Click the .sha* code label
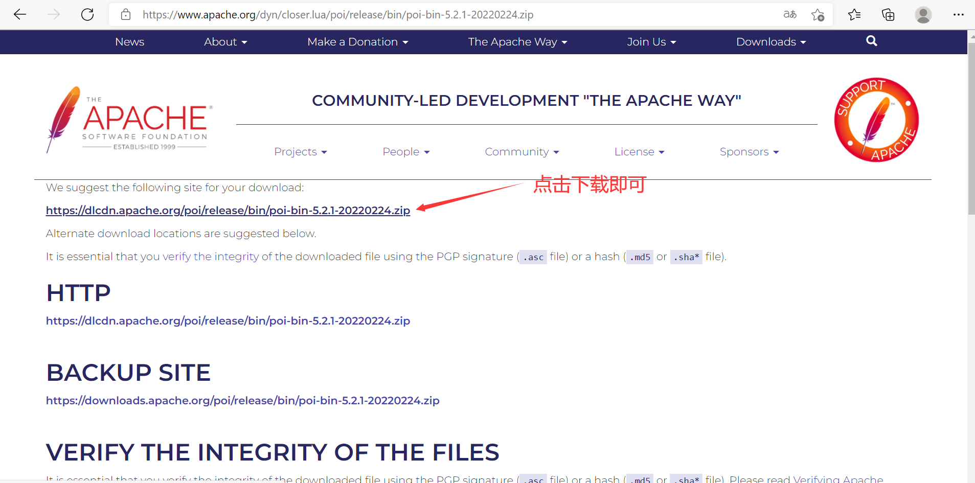This screenshot has height=483, width=975. tap(686, 257)
